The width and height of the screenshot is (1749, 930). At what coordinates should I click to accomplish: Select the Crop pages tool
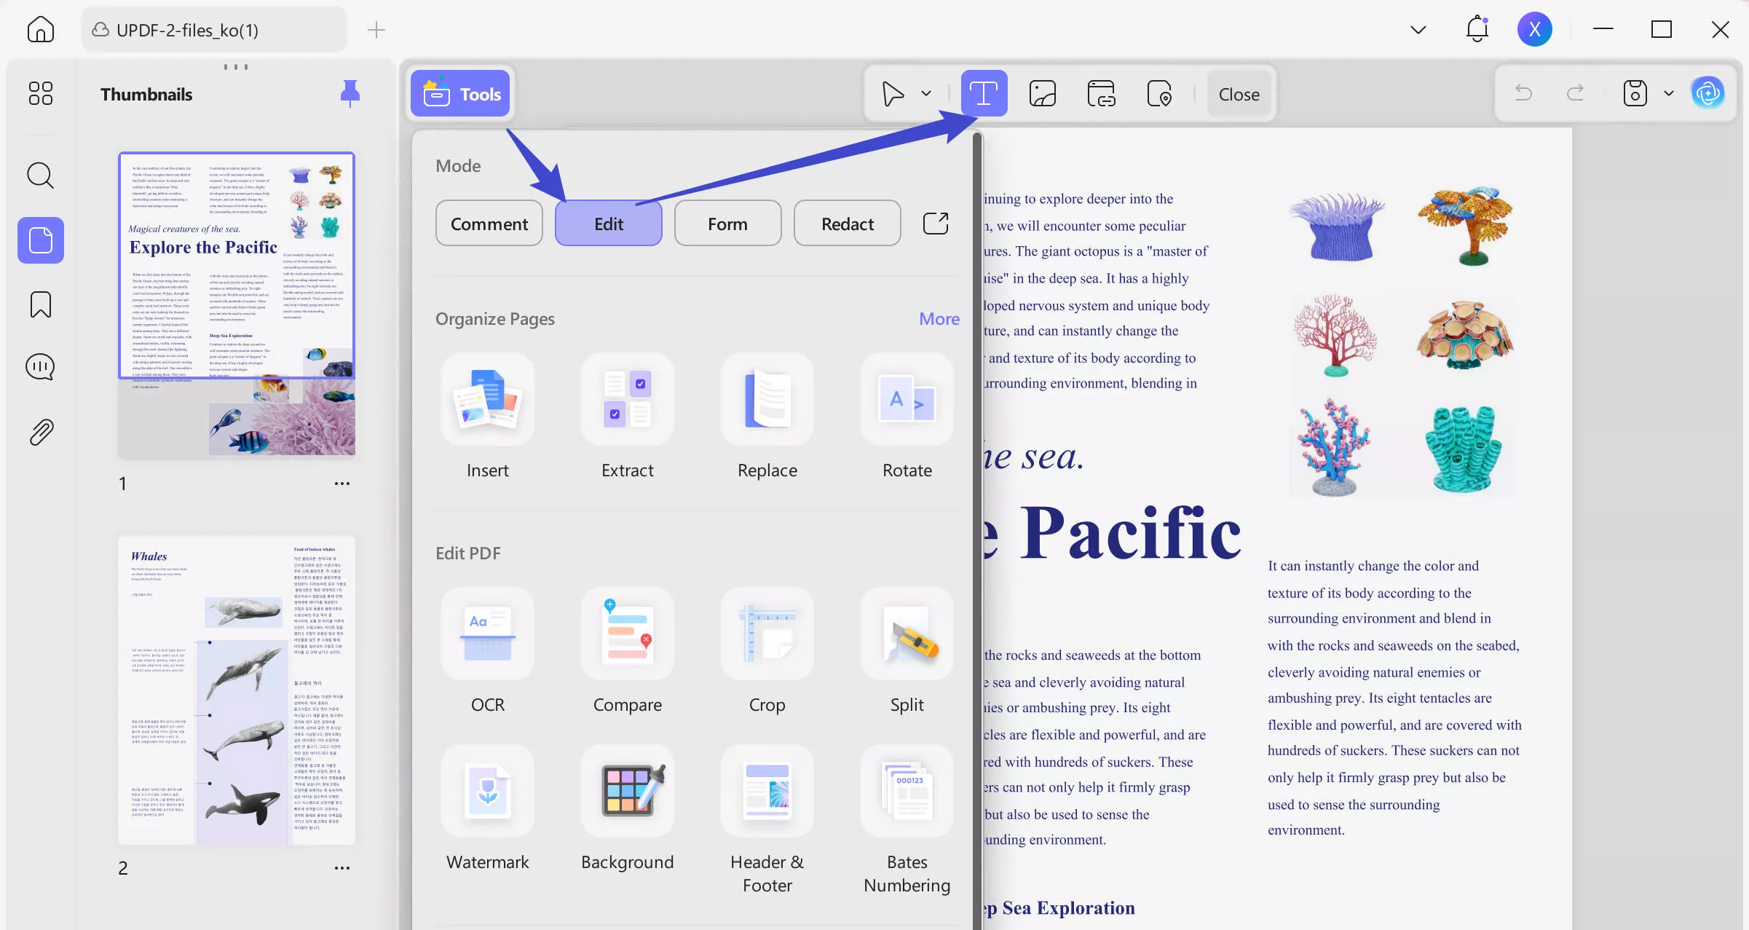coord(767,634)
